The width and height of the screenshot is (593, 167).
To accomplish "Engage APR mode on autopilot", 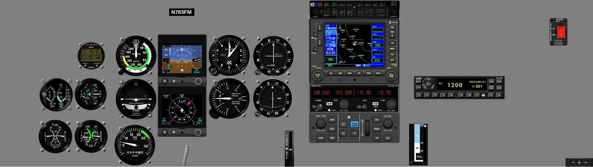I will 332,120.
